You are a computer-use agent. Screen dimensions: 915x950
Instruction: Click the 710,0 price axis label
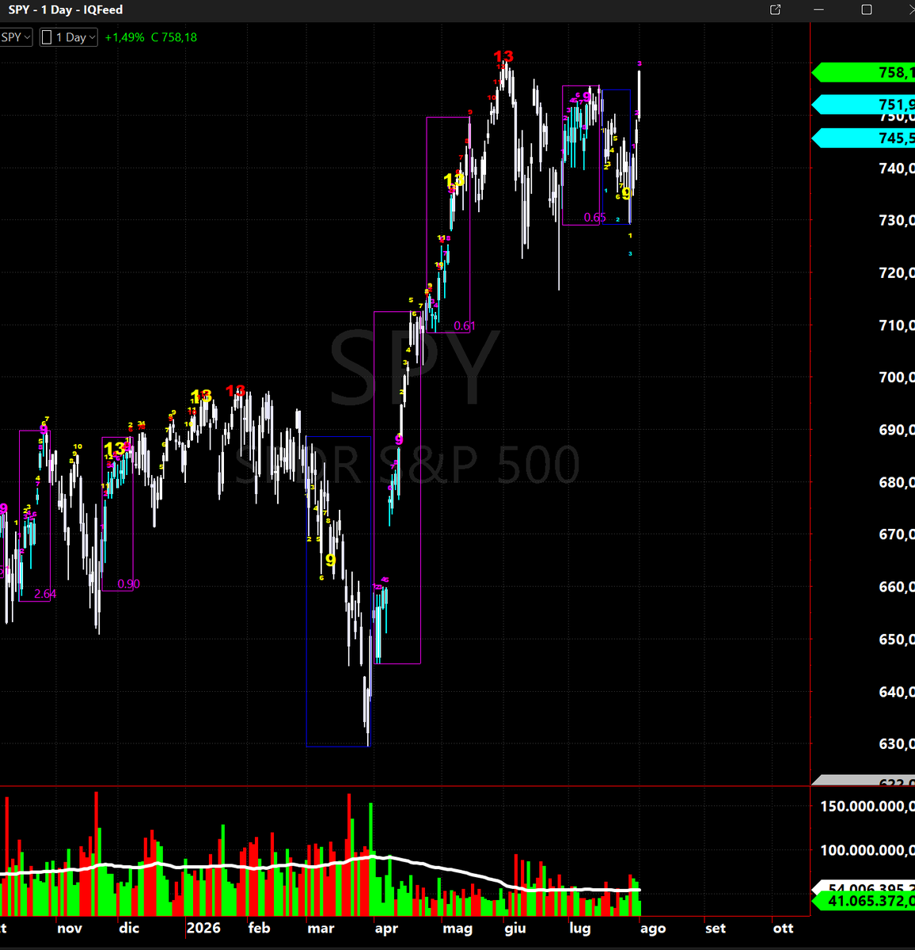897,325
